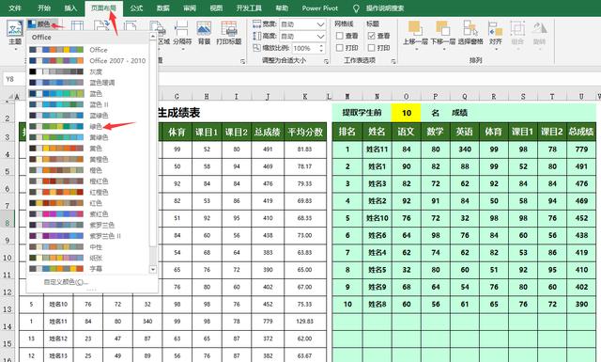Open the 页面设置 dialog launcher arrow

[x=242, y=61]
